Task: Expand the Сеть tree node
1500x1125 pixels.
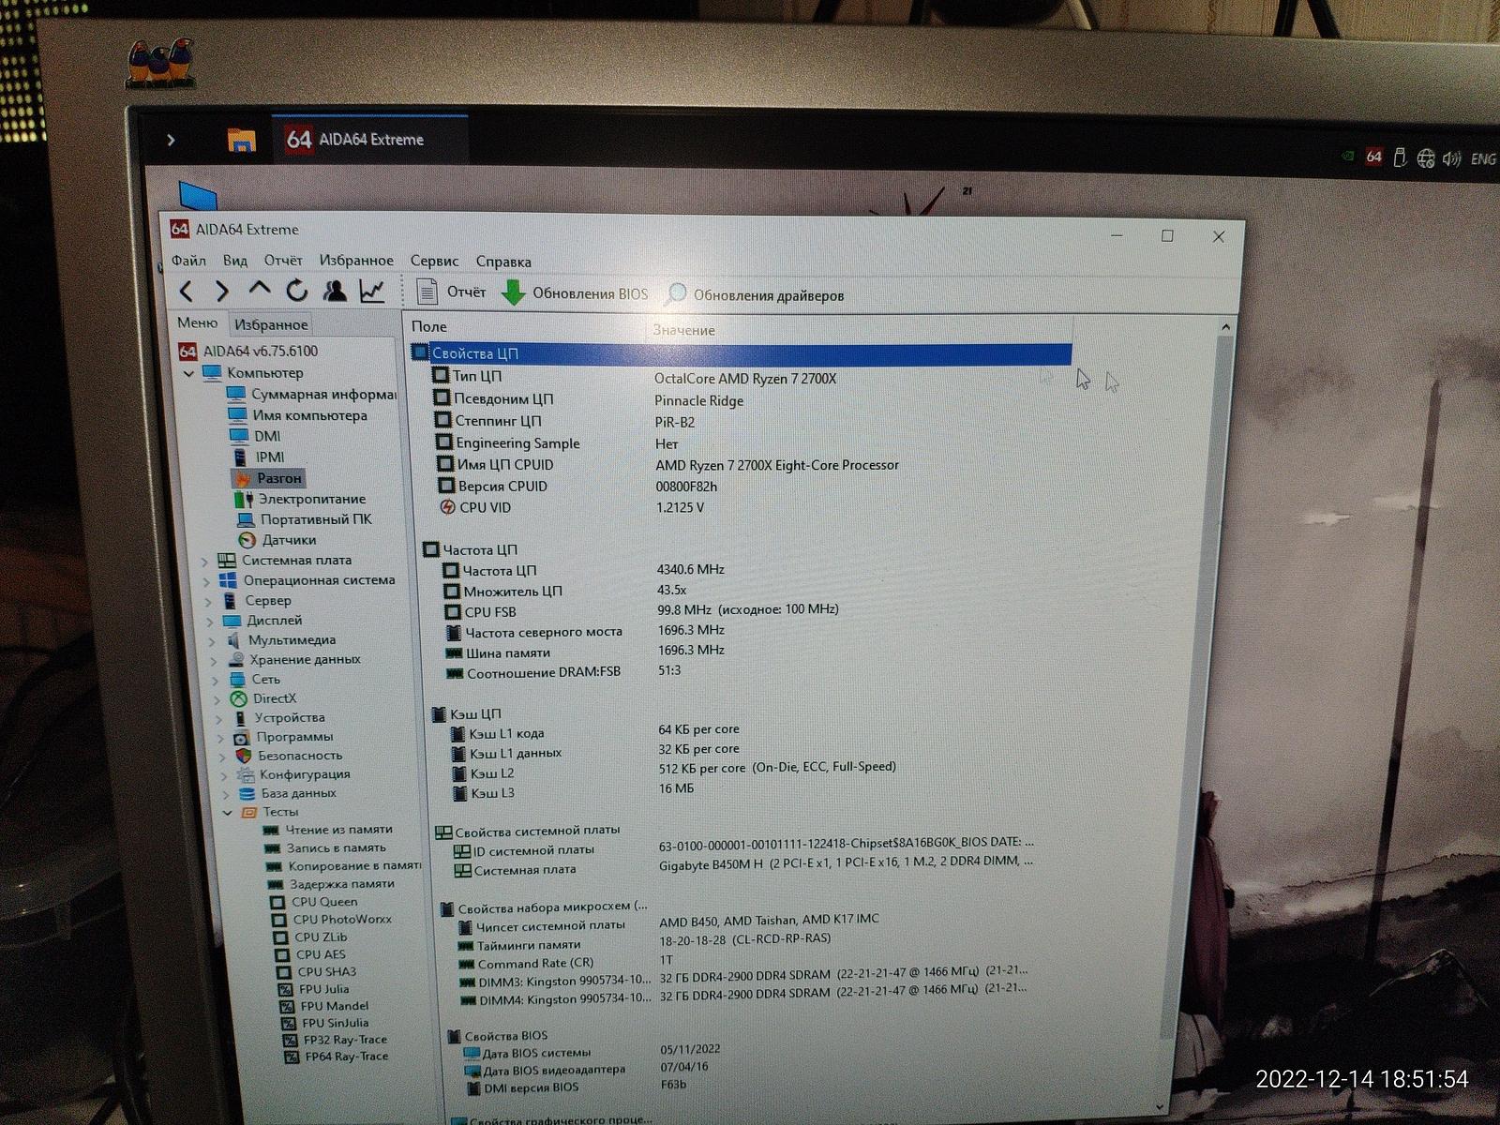Action: pos(217,680)
